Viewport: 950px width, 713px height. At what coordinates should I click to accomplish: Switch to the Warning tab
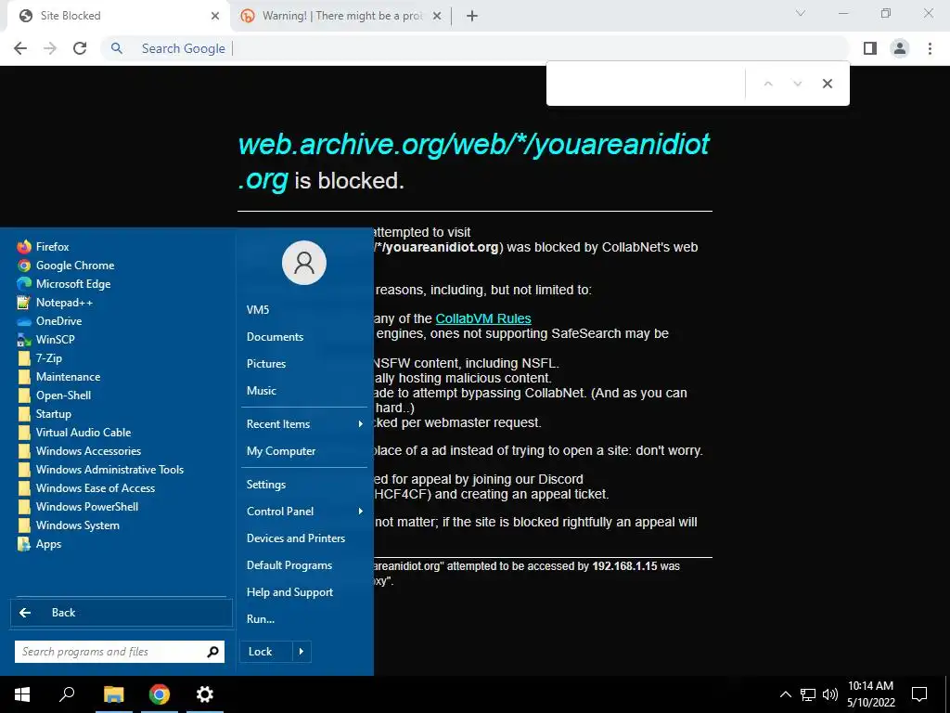[341, 16]
